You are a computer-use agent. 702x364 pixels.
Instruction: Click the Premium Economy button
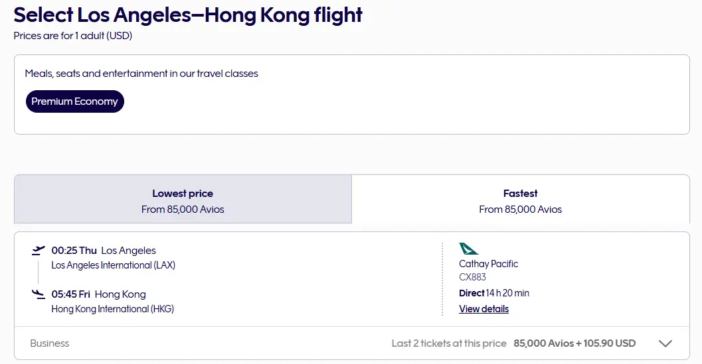(75, 101)
